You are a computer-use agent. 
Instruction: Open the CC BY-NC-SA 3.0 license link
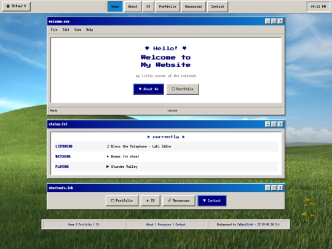(x=269, y=224)
